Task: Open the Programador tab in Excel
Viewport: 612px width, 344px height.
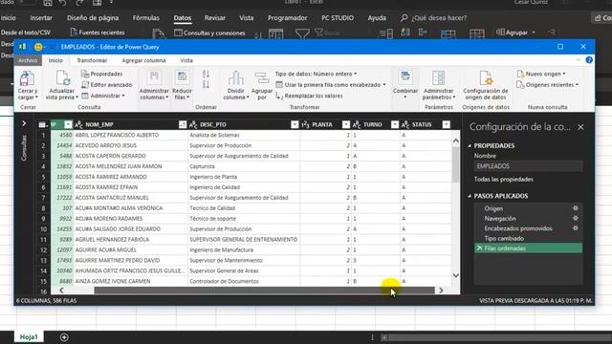Action: tap(287, 18)
